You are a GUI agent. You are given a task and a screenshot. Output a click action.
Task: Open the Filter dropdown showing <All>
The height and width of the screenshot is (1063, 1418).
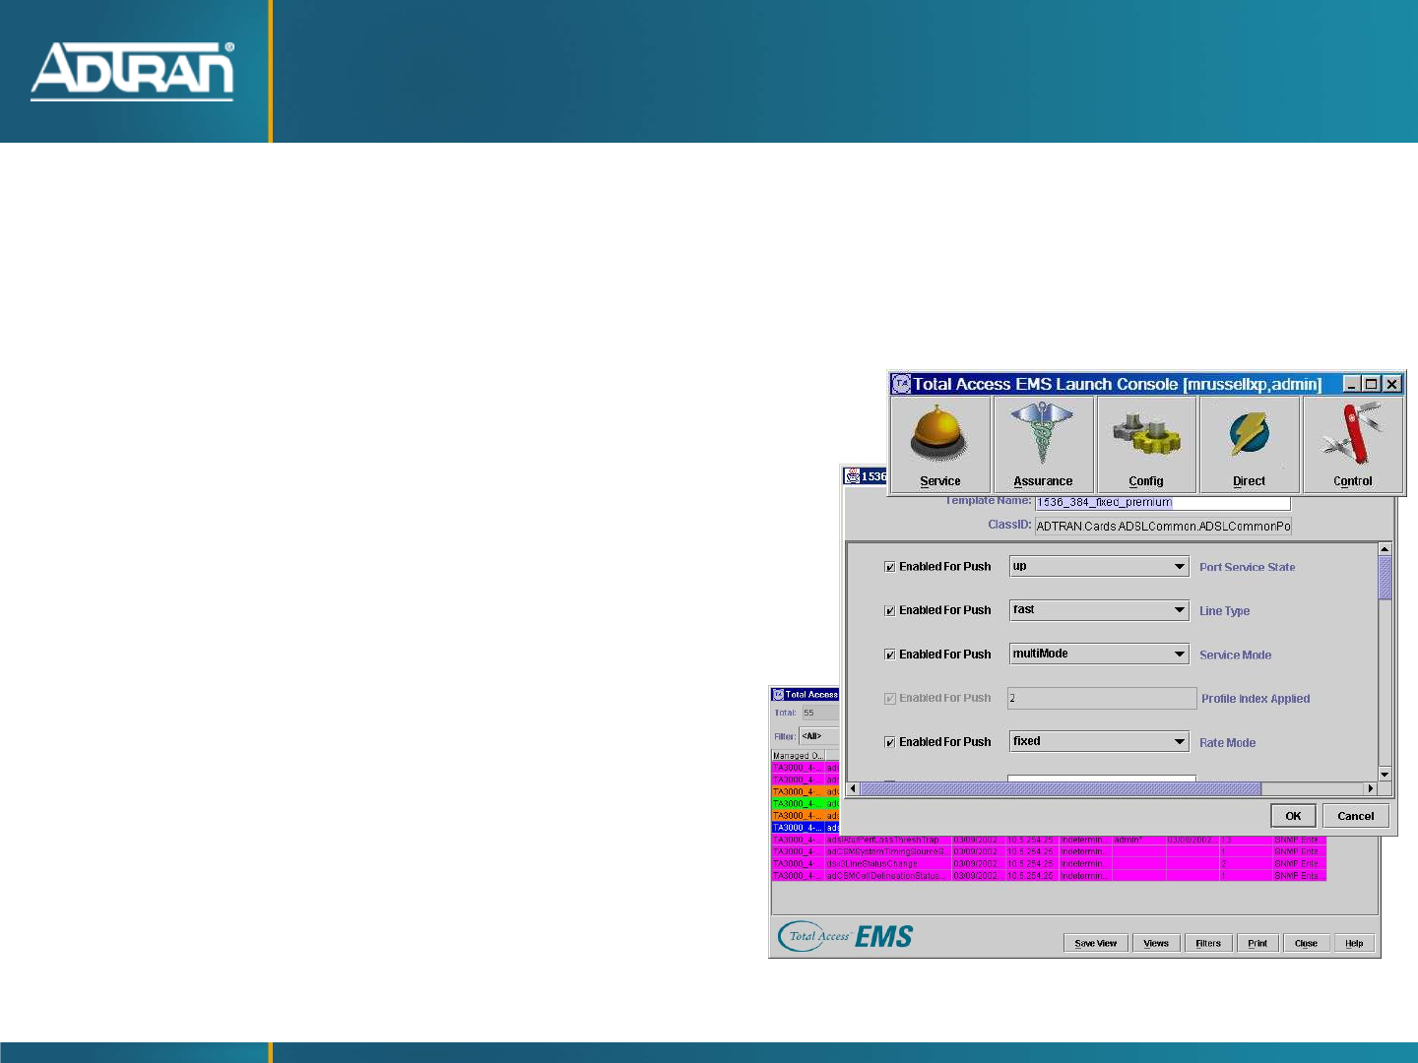819,736
